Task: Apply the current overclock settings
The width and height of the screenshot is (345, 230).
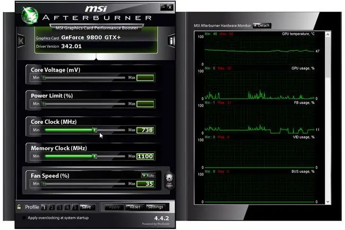Action: coord(114,207)
